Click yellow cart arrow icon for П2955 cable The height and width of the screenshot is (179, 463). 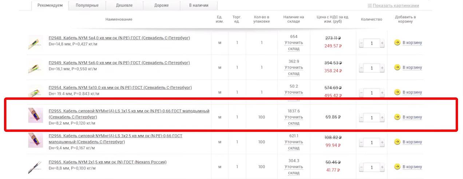coord(397,117)
